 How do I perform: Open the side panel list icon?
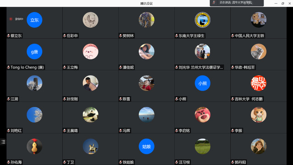pyautogui.click(x=3, y=142)
